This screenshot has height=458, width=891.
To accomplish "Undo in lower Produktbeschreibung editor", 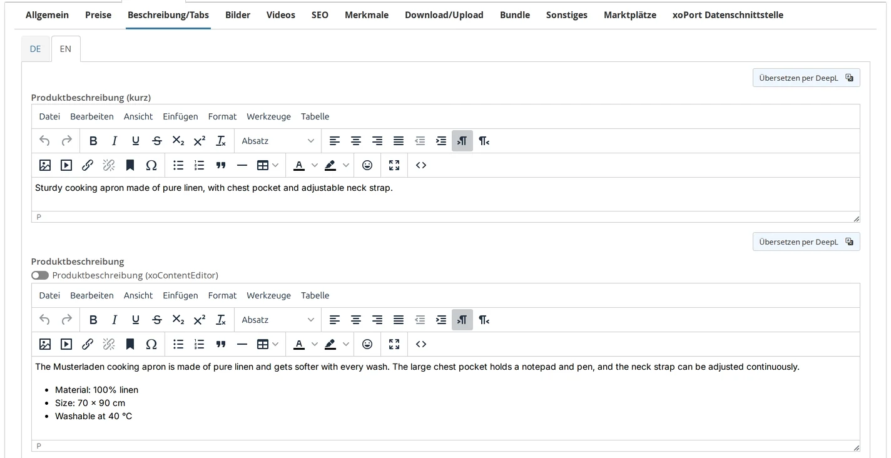I will point(44,320).
